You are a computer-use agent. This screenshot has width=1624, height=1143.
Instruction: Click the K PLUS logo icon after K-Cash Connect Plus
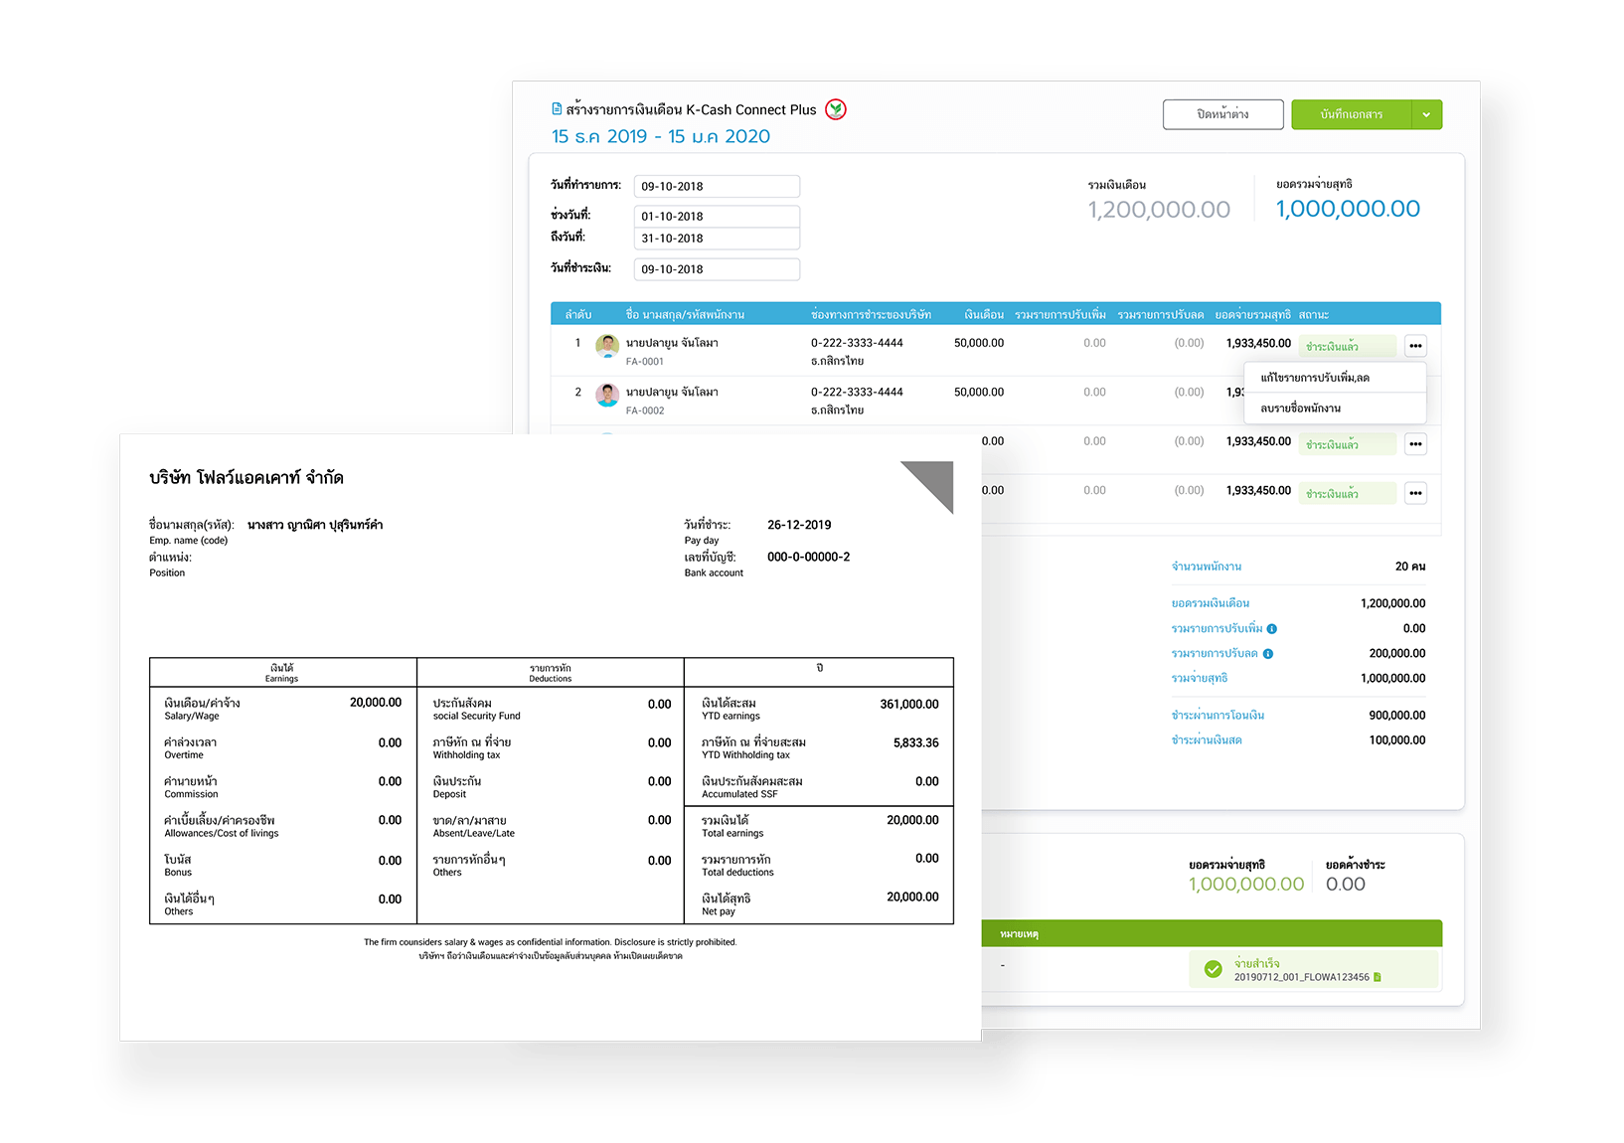(835, 109)
